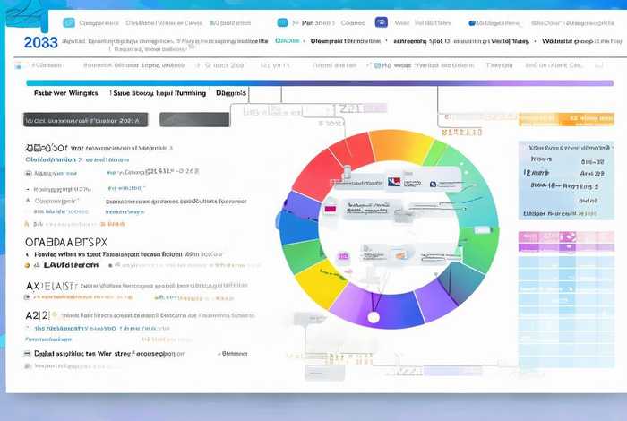
Task: Click the dark blue icon in the top bar
Action: coord(380,22)
